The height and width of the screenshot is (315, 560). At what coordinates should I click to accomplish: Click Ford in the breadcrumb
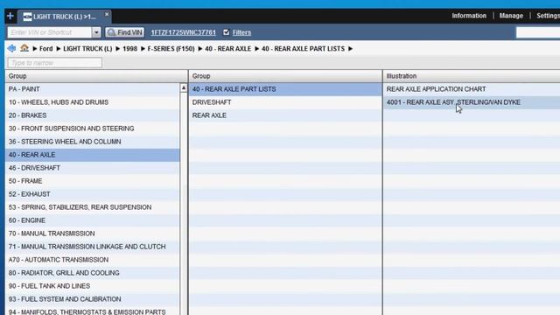point(45,49)
